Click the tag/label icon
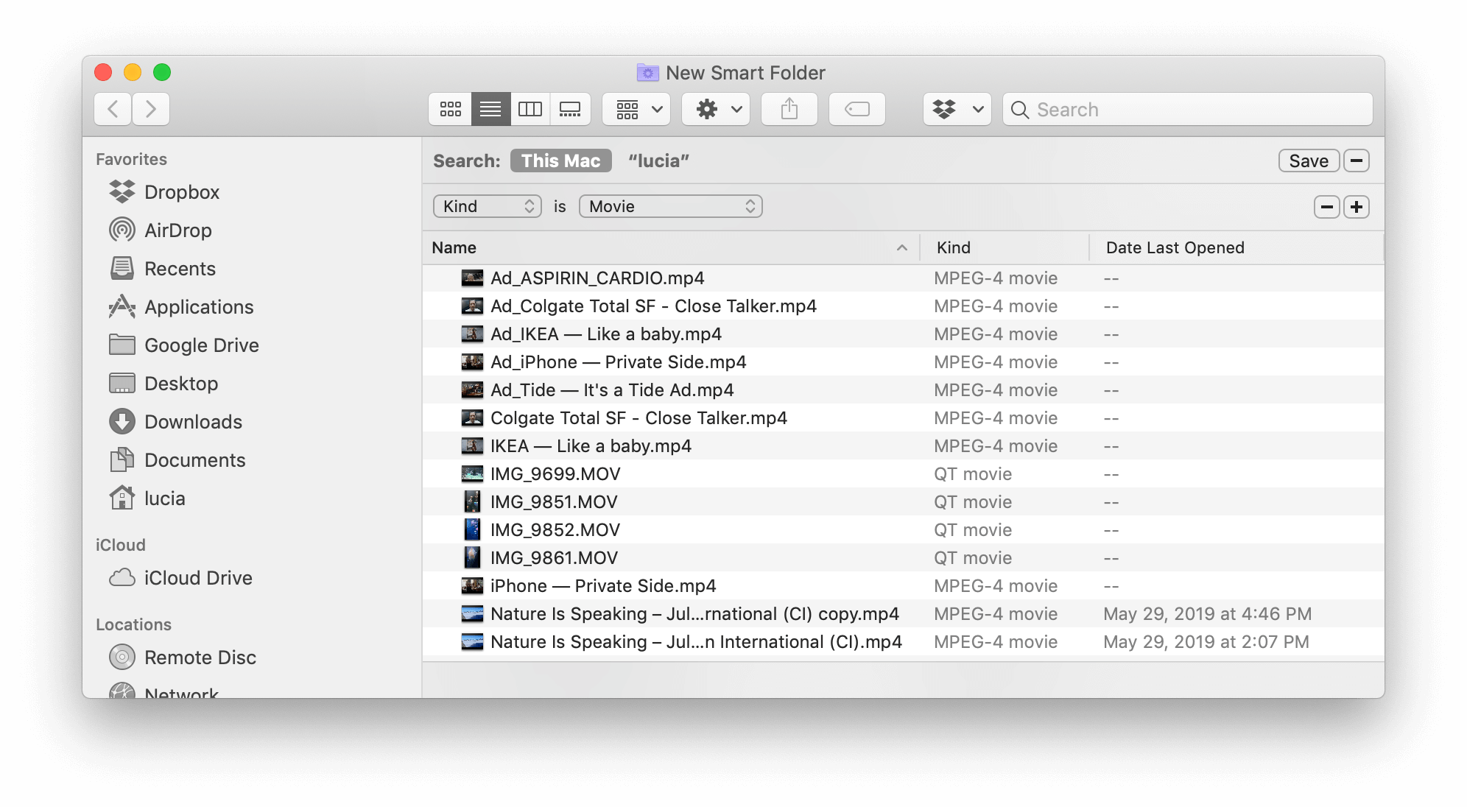The image size is (1467, 807). tap(856, 109)
